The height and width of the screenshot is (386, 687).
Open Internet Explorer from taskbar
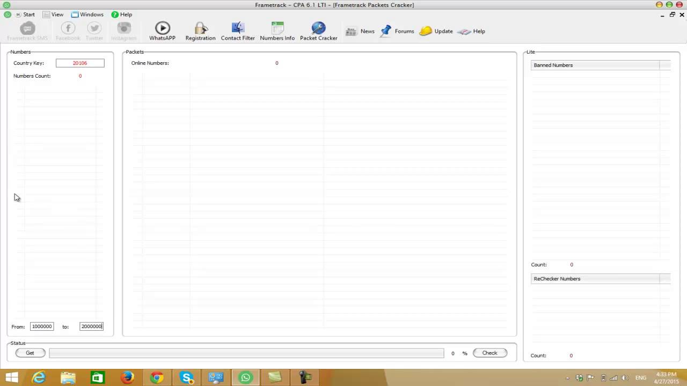[x=39, y=377]
